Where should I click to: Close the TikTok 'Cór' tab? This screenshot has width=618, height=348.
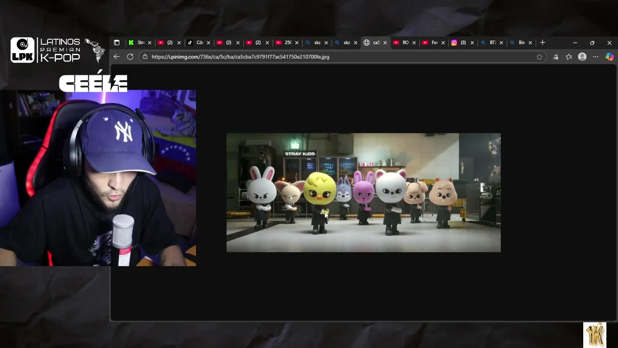click(x=208, y=43)
